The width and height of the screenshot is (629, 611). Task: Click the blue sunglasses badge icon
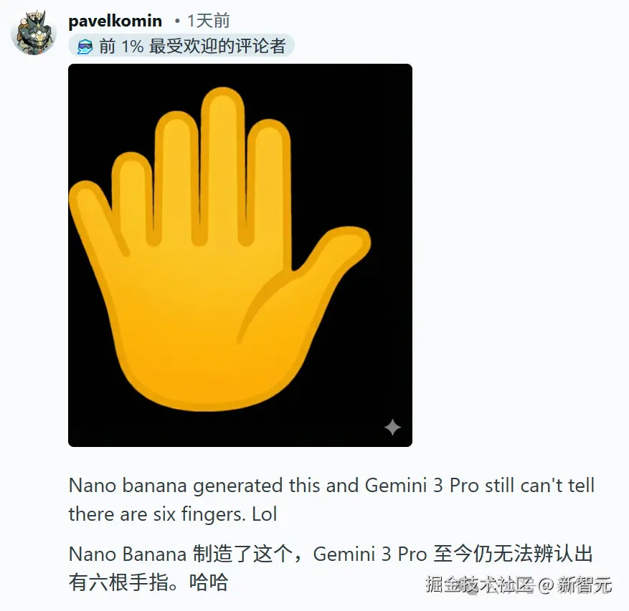[x=85, y=47]
